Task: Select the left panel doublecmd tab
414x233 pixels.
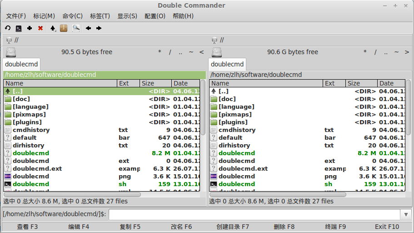Action: pos(21,64)
